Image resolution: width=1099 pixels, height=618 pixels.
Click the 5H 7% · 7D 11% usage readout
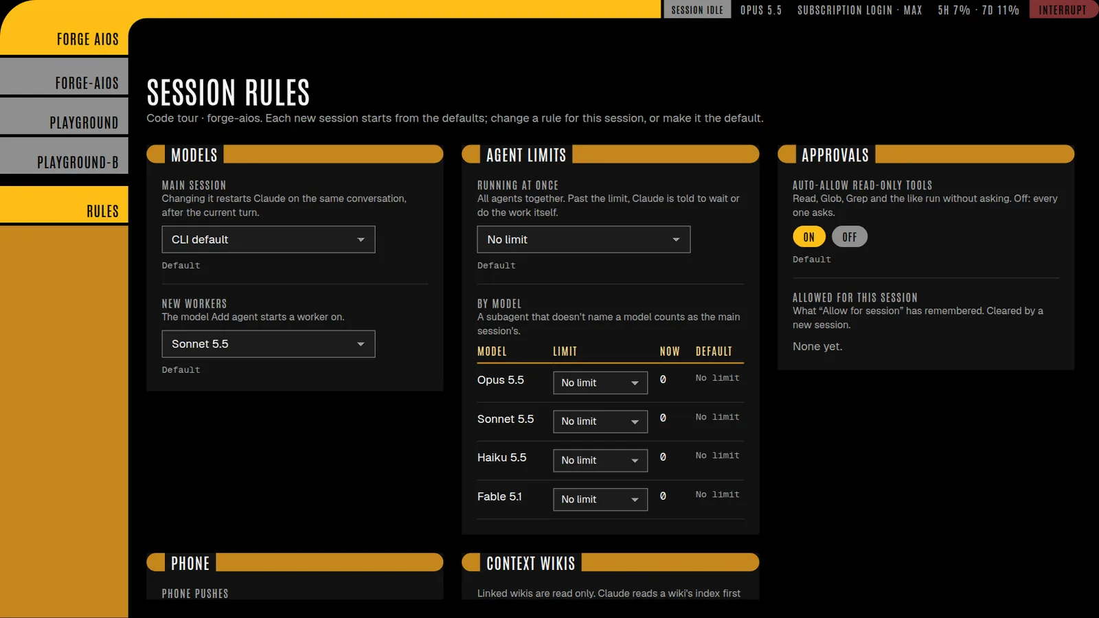tap(978, 10)
